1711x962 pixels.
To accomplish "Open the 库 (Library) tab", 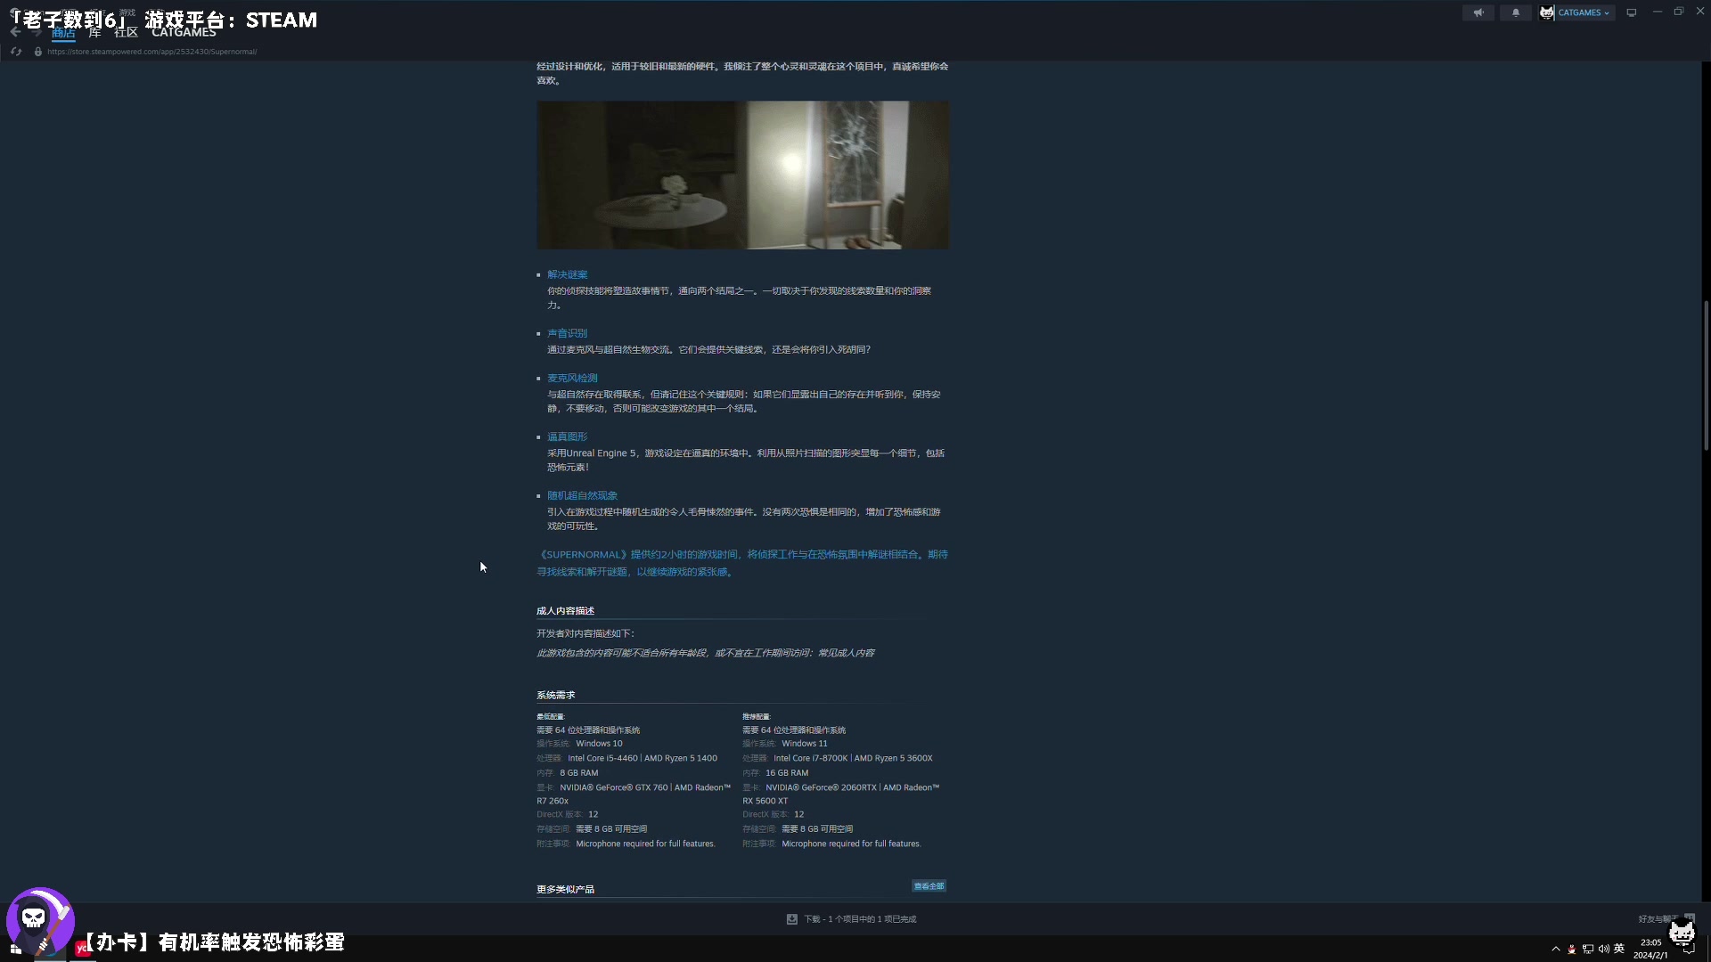I will [94, 33].
